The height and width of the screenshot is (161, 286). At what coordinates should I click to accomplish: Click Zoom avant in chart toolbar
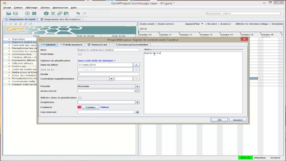tap(147, 24)
